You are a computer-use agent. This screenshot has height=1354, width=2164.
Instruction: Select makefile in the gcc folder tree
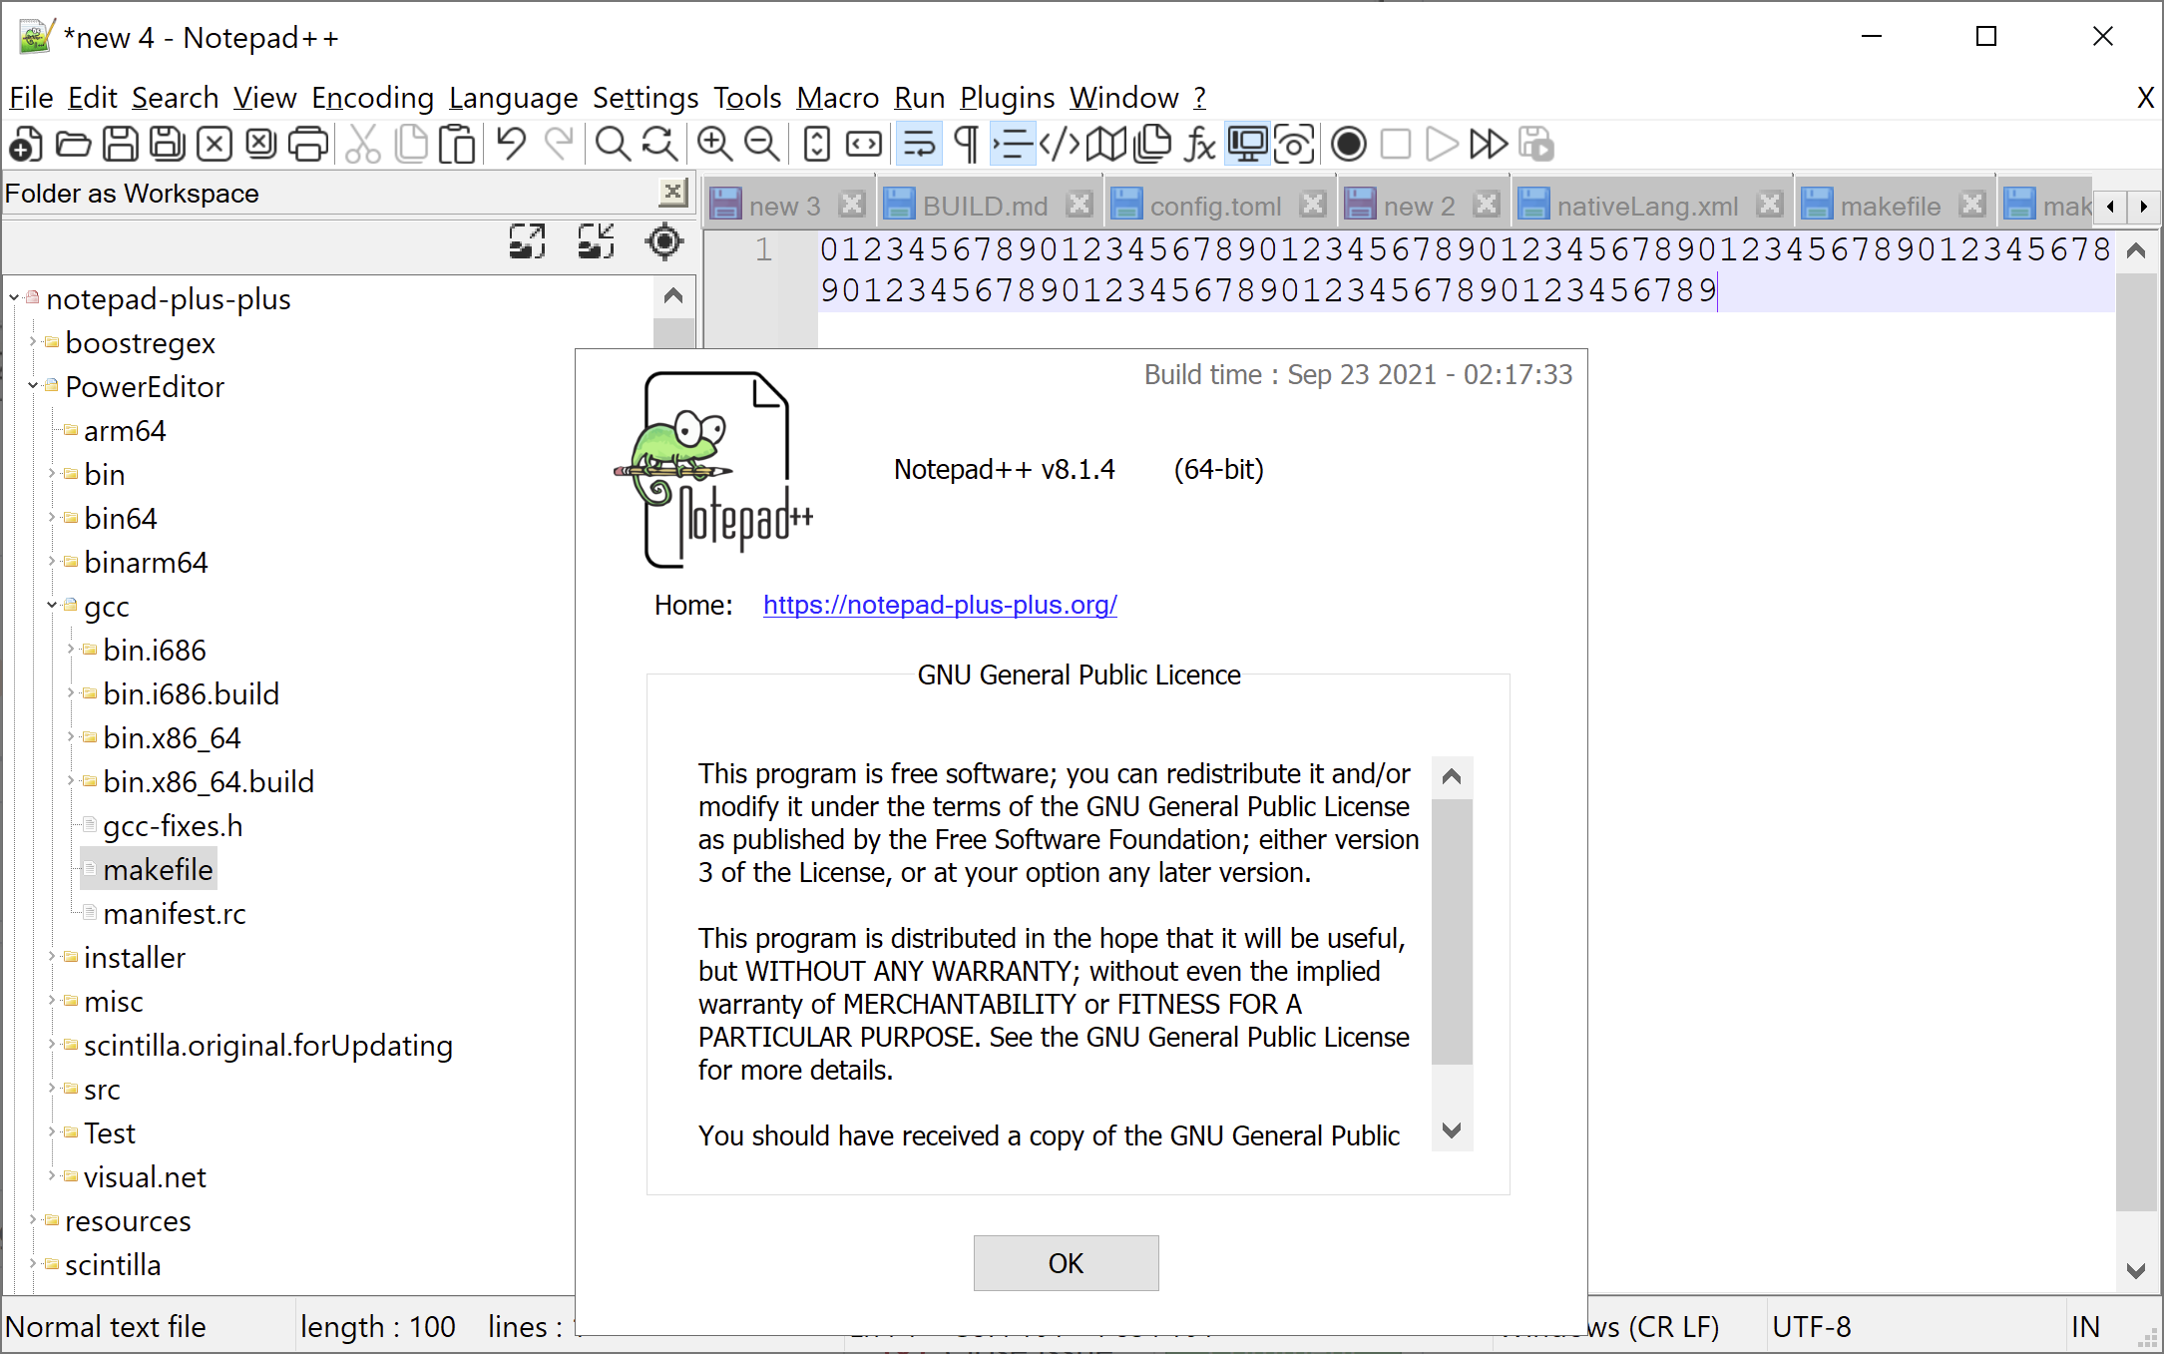pos(158,870)
